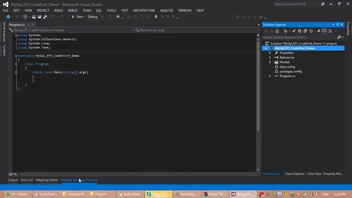This screenshot has height=198, width=352.
Task: Expand the Program.cs tree node
Action: pyautogui.click(x=270, y=76)
